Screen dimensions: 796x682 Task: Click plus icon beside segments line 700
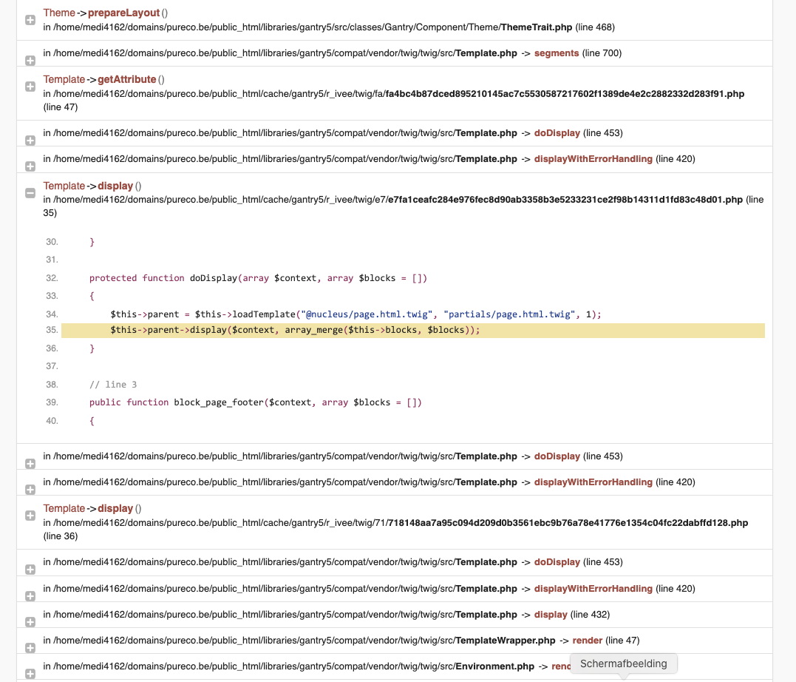[x=30, y=61]
